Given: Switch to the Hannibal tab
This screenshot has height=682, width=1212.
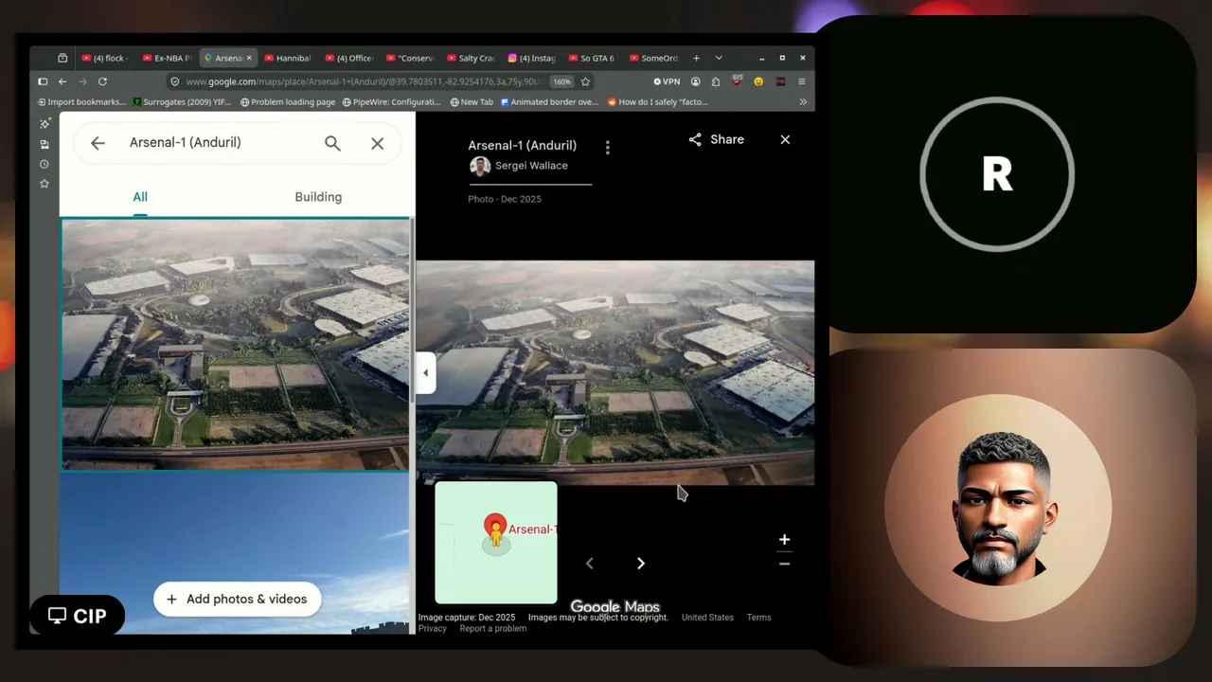Looking at the screenshot, I should (x=288, y=58).
